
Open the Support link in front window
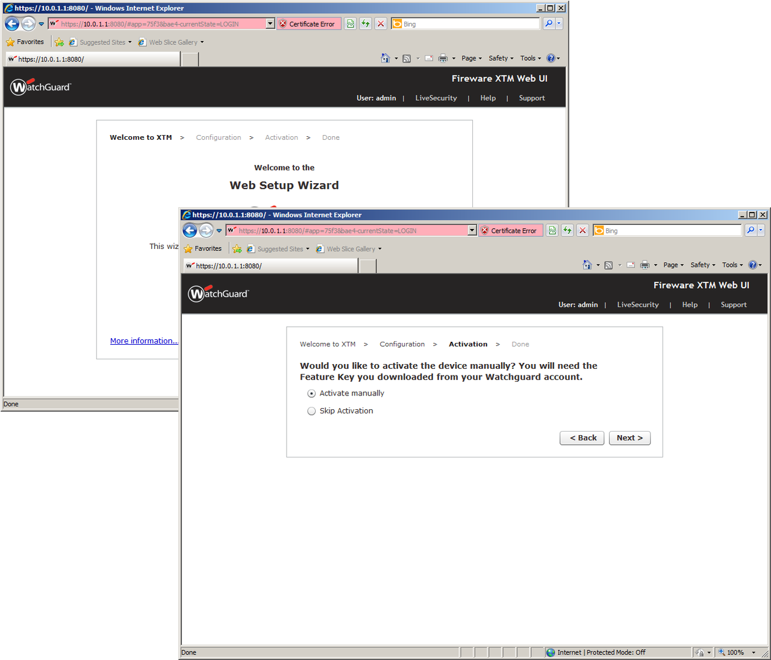(734, 305)
